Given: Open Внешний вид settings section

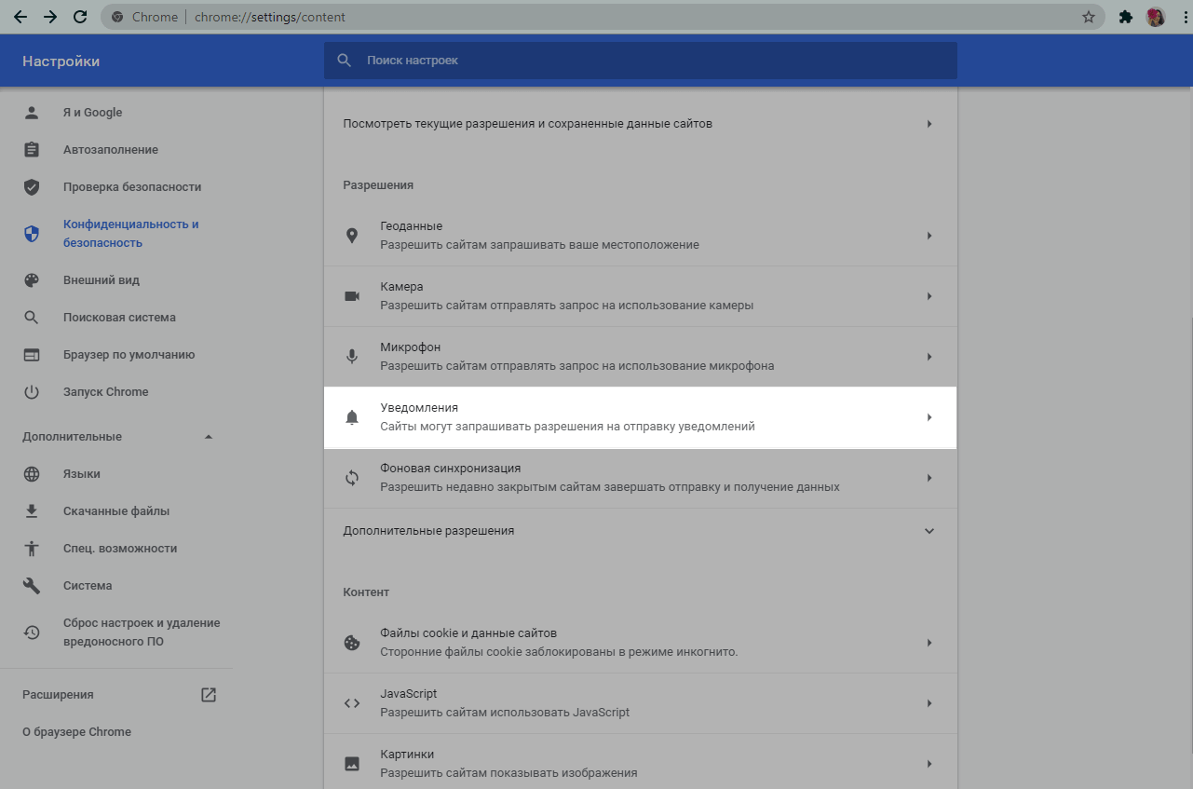Looking at the screenshot, I should coord(101,280).
